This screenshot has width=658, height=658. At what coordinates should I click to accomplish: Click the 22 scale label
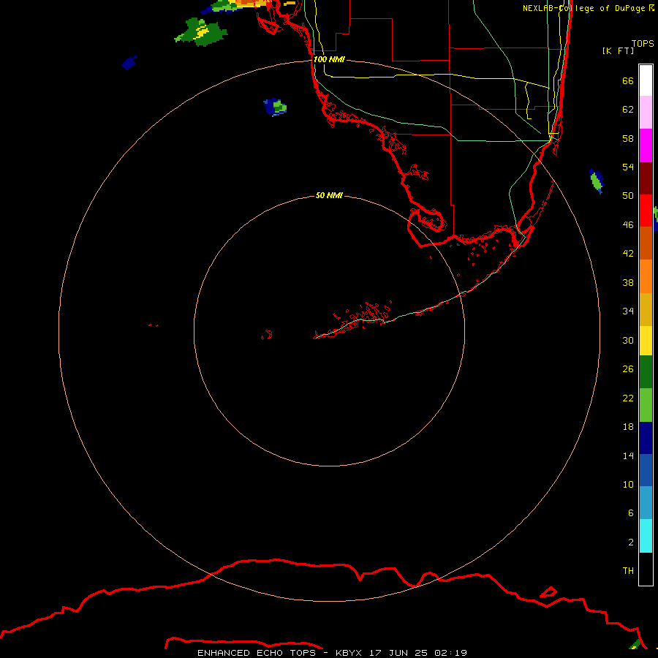pos(628,398)
